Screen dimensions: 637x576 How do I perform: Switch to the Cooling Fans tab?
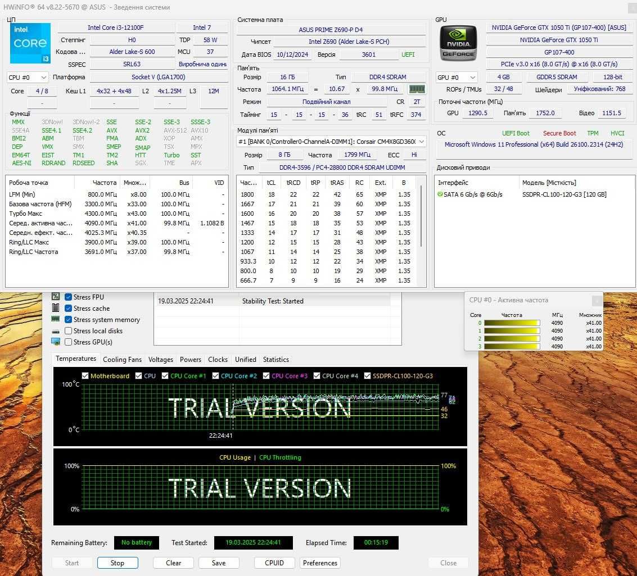pyautogui.click(x=122, y=360)
